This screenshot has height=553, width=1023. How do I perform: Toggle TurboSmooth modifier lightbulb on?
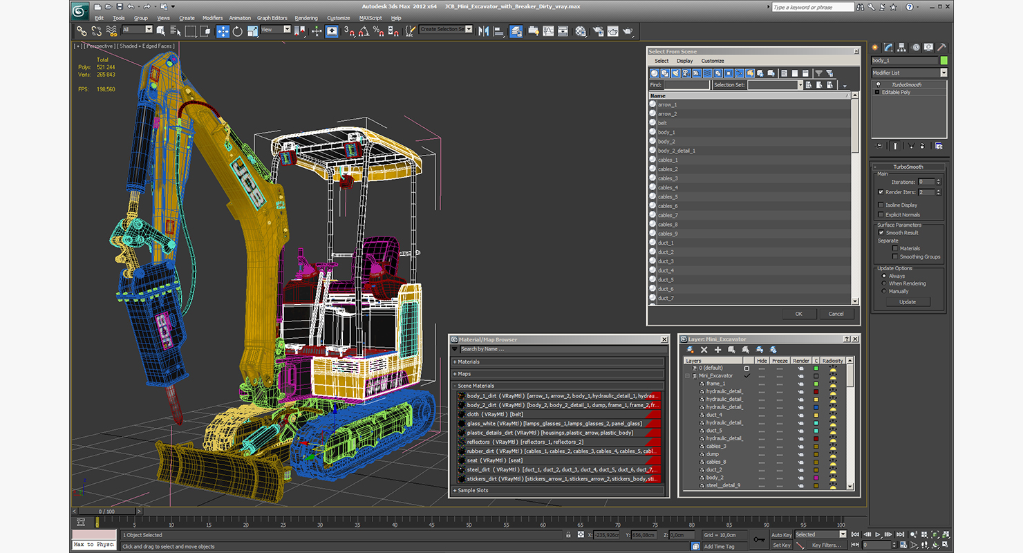(878, 84)
